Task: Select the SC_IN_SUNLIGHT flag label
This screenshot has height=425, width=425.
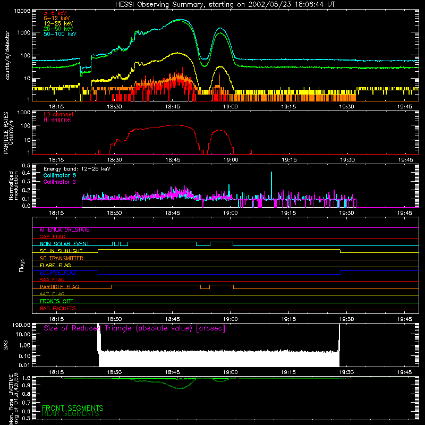Action: click(x=61, y=251)
